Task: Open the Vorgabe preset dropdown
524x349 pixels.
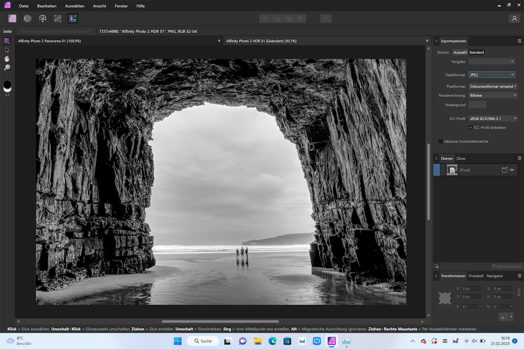Action: 492,61
